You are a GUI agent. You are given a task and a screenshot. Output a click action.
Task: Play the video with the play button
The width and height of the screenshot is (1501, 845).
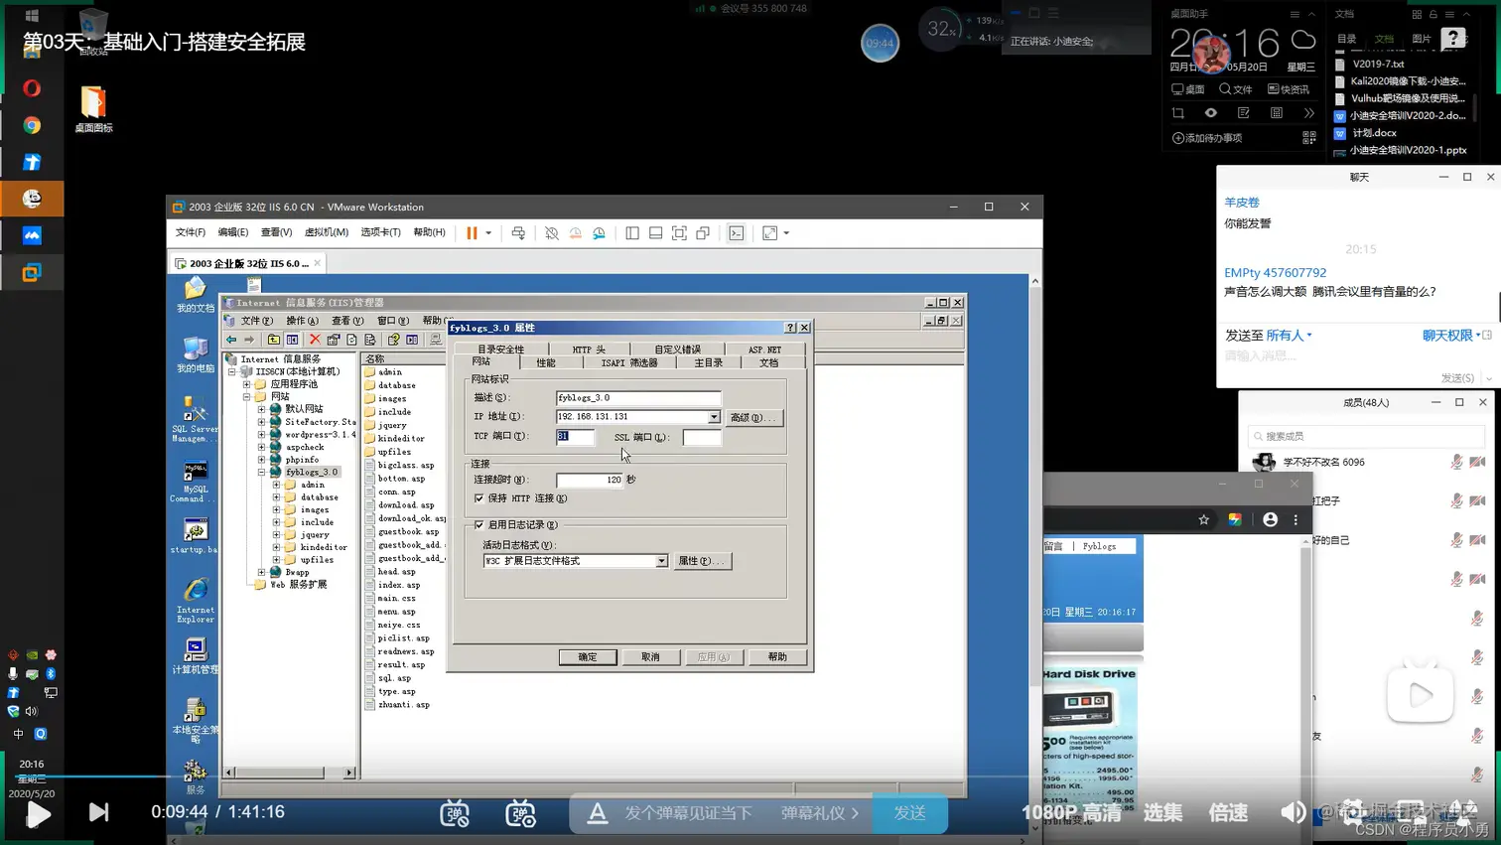39,813
